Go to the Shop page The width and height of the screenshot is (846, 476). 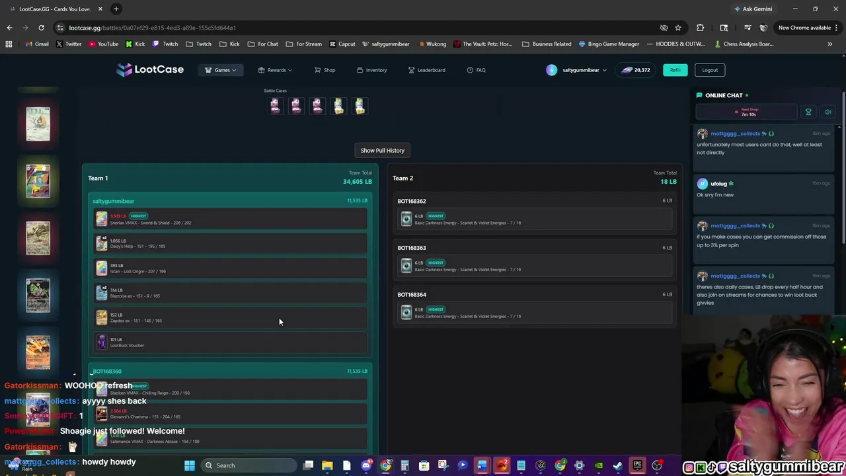[325, 70]
